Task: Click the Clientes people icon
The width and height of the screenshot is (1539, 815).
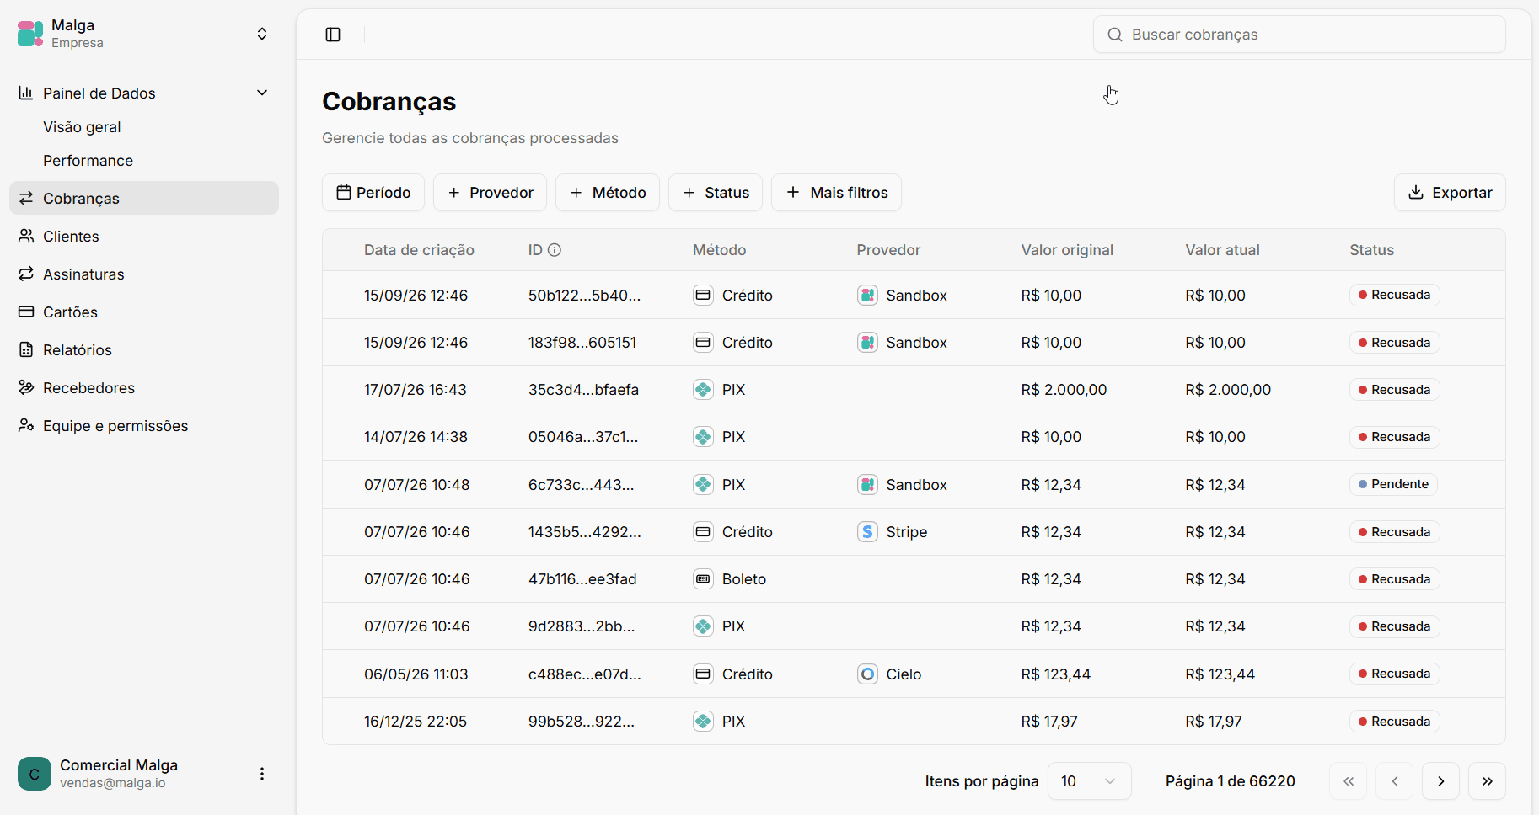Action: (26, 236)
